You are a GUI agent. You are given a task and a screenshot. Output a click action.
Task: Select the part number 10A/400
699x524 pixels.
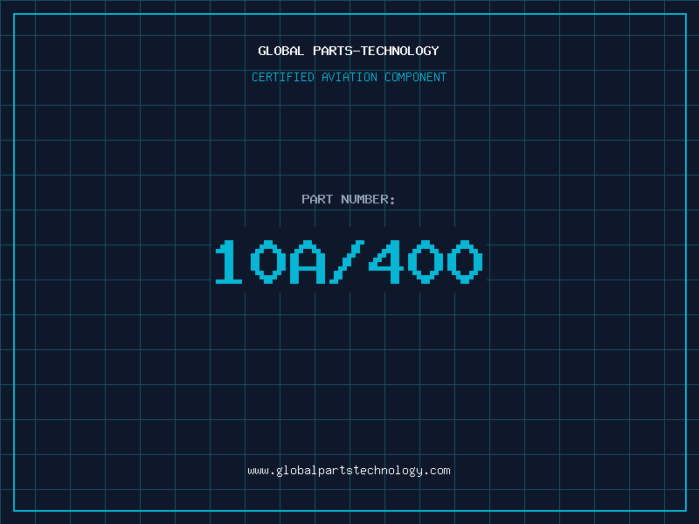pos(349,261)
